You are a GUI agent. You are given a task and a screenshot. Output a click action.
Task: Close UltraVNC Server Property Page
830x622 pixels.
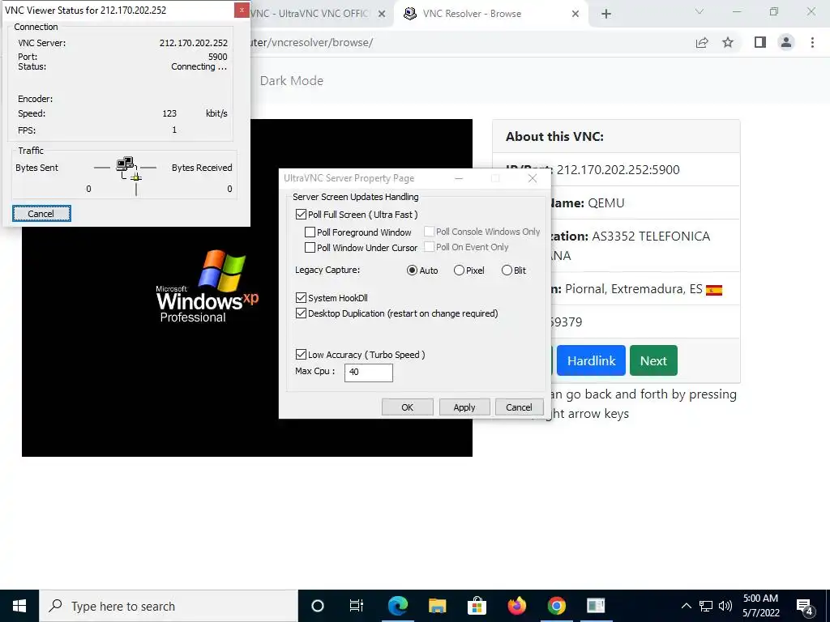pos(533,178)
